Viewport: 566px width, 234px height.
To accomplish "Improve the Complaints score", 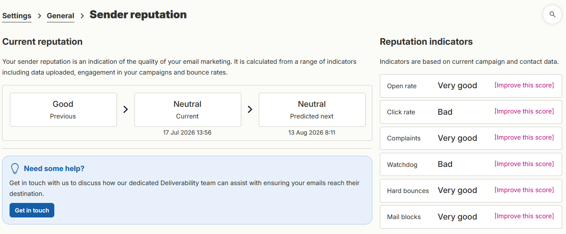I will [524, 138].
